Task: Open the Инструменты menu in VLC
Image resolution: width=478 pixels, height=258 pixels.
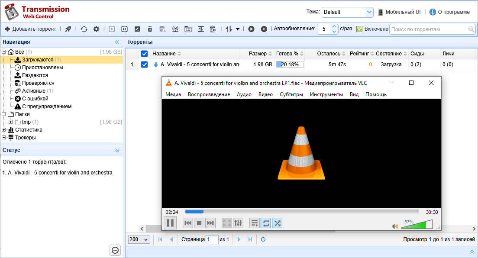Action: [326, 94]
